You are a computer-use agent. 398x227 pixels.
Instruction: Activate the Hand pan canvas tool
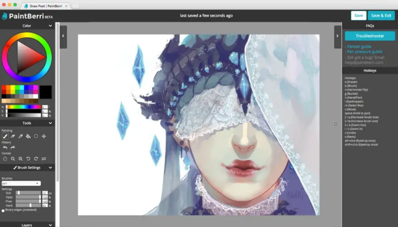[x=5, y=159]
